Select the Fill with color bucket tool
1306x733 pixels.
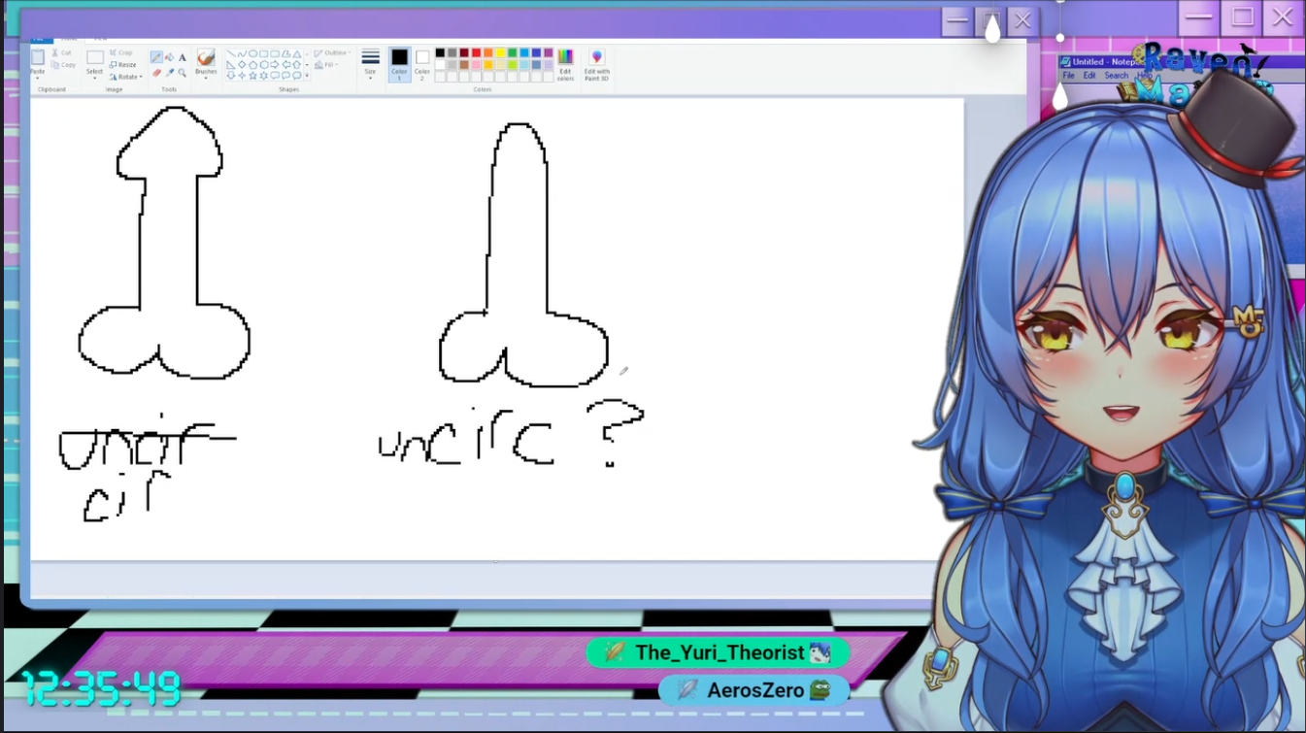169,57
